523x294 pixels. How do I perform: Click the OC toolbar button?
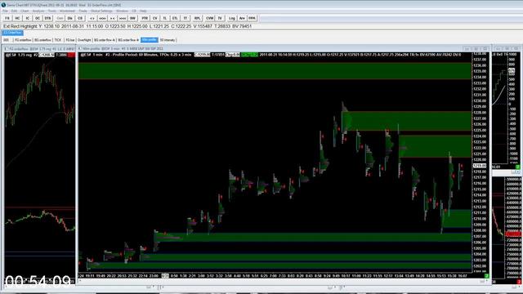pyautogui.click(x=38, y=18)
